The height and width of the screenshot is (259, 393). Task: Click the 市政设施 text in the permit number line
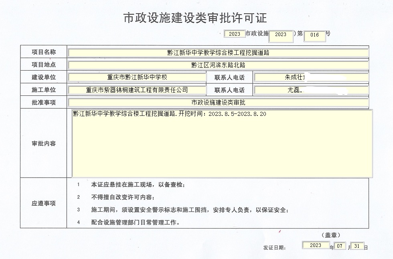(257, 34)
